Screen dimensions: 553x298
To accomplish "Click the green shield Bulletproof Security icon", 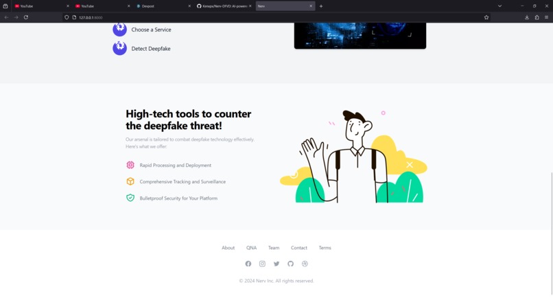I will coord(130,198).
